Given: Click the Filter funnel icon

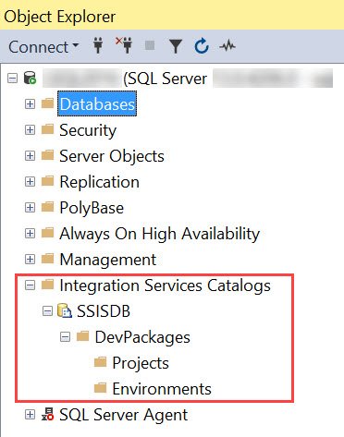Looking at the screenshot, I should tap(176, 46).
